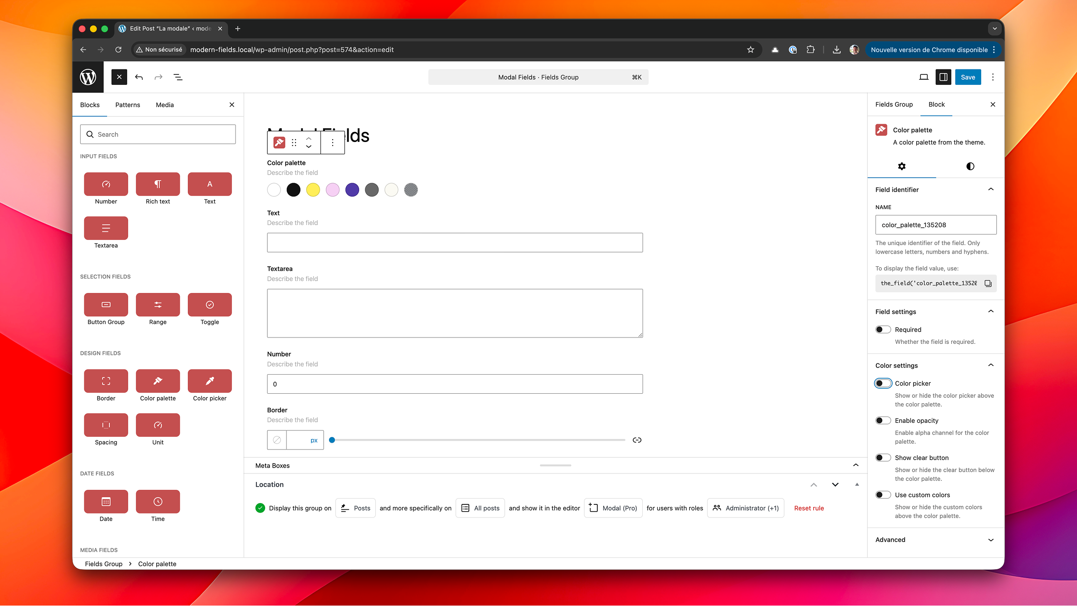Select the Number input field block

pos(106,184)
